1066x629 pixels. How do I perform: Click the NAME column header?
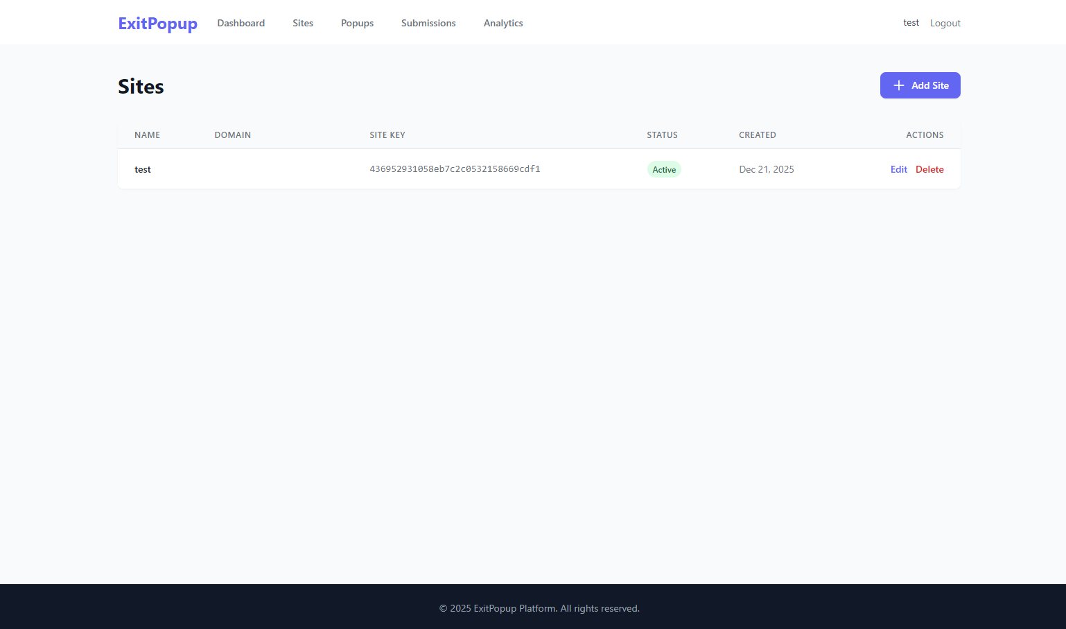click(x=147, y=135)
